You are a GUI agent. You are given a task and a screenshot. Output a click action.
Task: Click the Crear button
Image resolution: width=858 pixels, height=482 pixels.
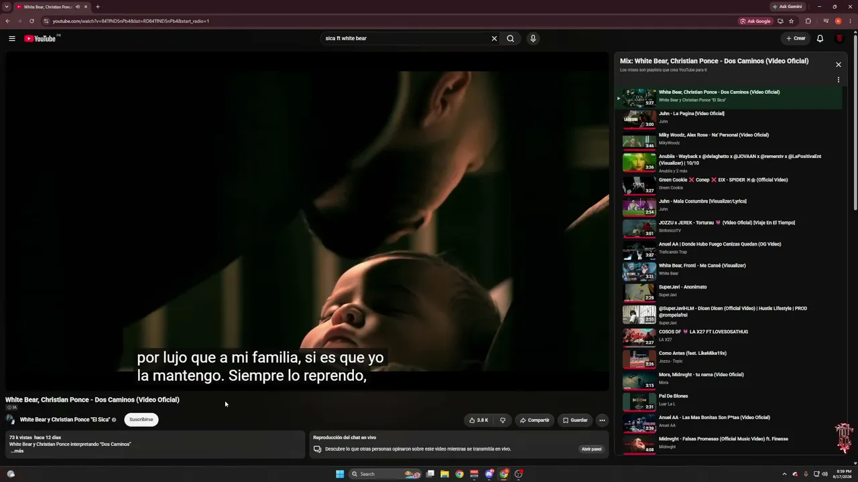796,39
